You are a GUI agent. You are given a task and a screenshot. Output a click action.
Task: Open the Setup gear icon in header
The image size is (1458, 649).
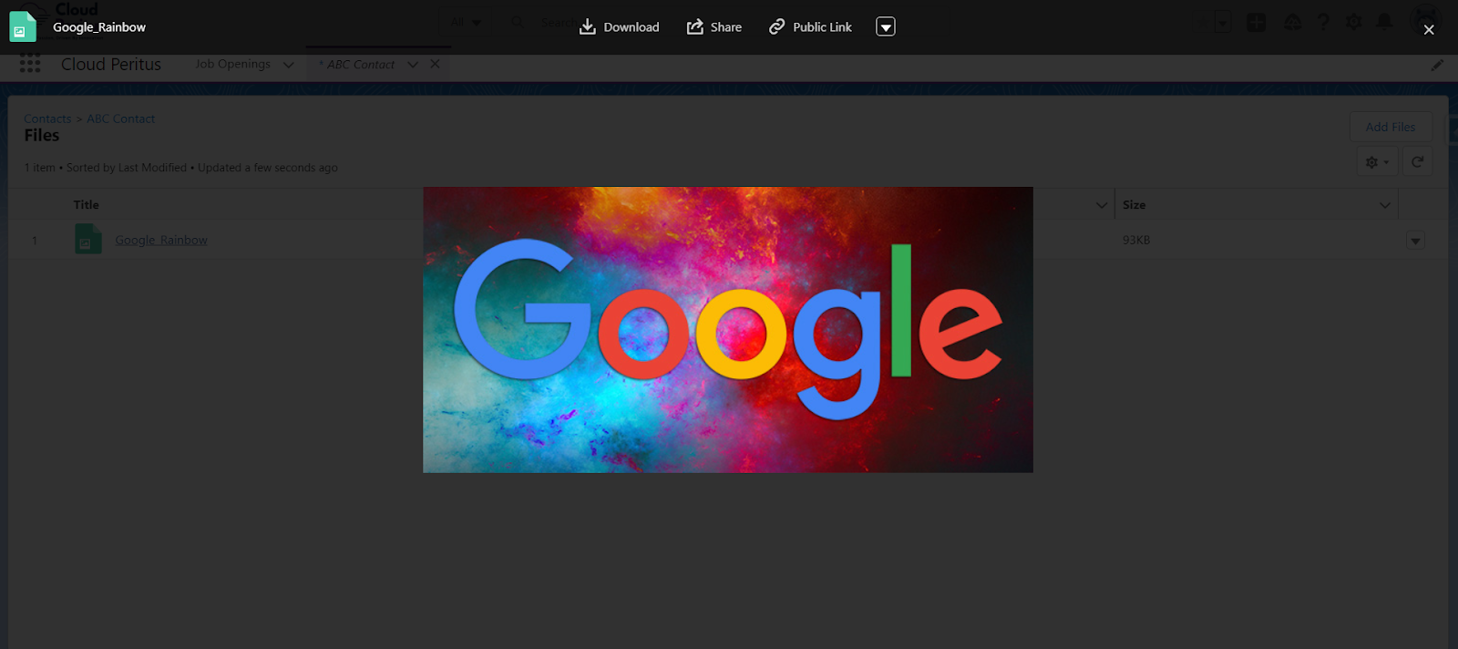point(1354,22)
